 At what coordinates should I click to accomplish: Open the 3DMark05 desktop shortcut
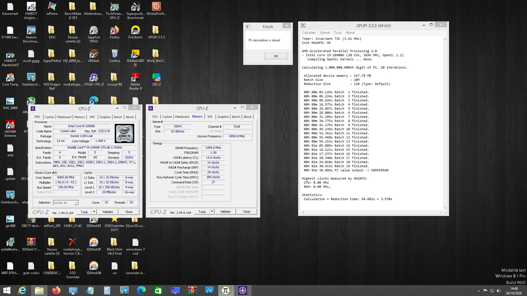[x=94, y=244]
